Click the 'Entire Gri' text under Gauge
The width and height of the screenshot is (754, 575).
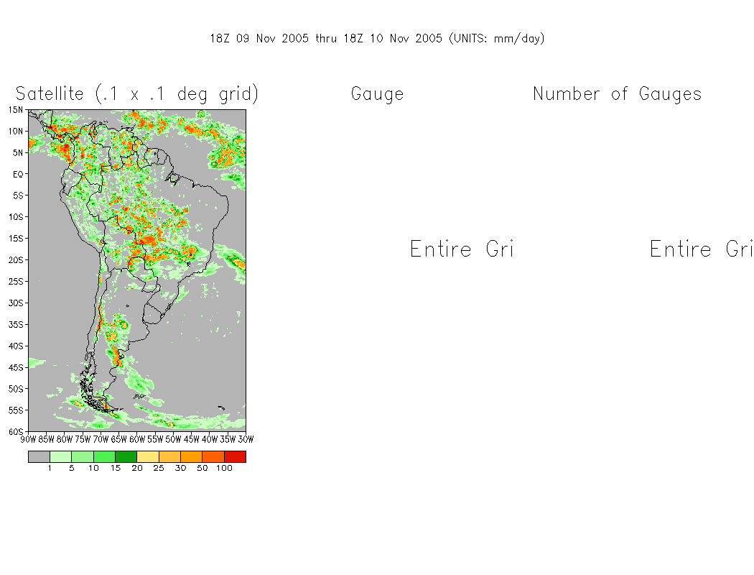462,249
